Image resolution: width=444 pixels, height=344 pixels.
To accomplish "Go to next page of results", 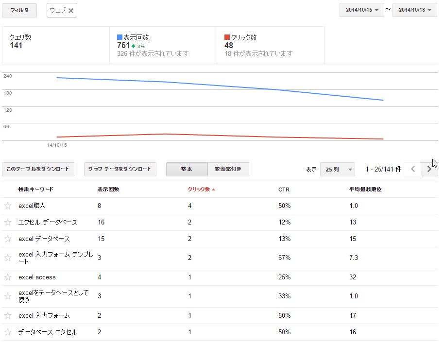I will tap(429, 169).
